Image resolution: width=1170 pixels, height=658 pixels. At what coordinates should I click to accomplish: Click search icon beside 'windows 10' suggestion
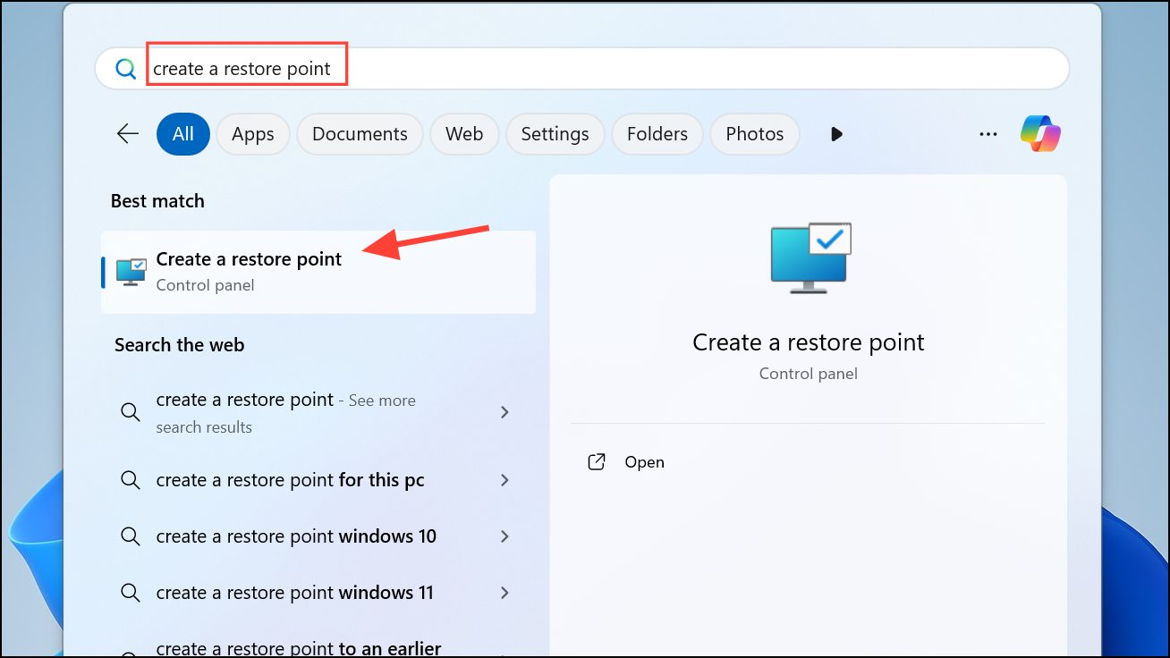point(131,536)
